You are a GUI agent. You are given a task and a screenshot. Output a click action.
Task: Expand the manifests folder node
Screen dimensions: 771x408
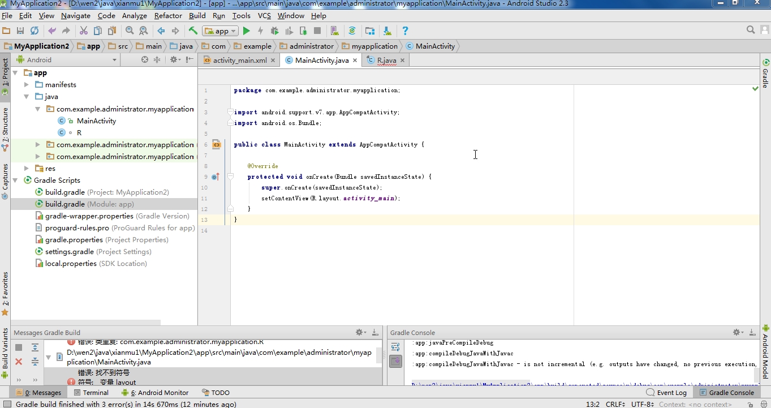pos(26,84)
